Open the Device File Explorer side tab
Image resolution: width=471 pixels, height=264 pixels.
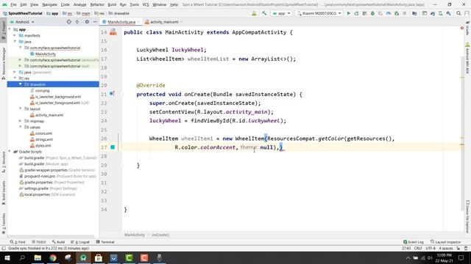point(468,216)
